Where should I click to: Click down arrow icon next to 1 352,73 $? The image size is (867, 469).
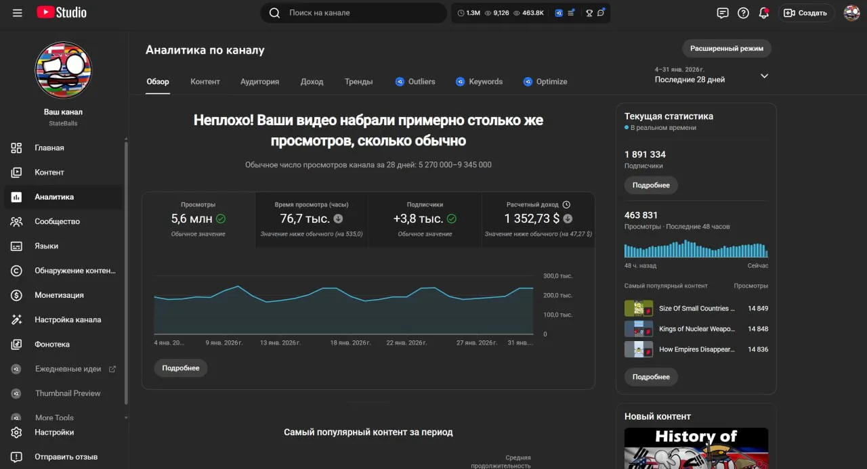click(568, 219)
